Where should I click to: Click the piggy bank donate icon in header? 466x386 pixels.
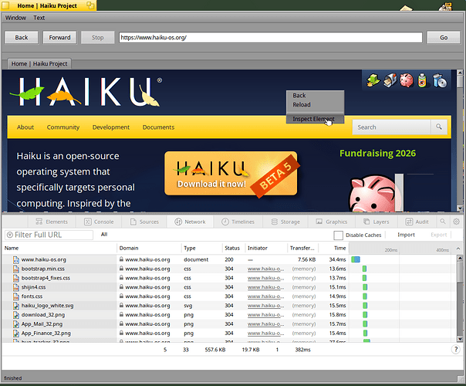tap(407, 80)
